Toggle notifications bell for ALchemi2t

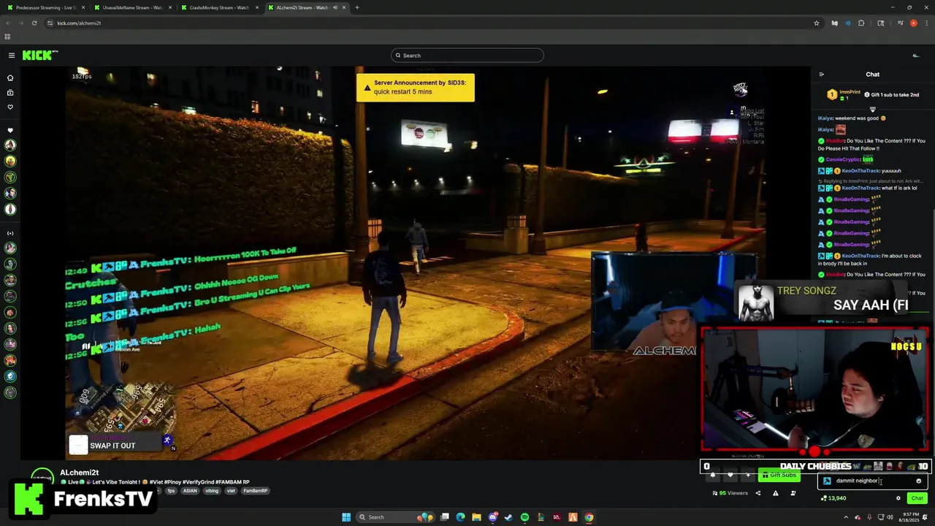(713, 475)
